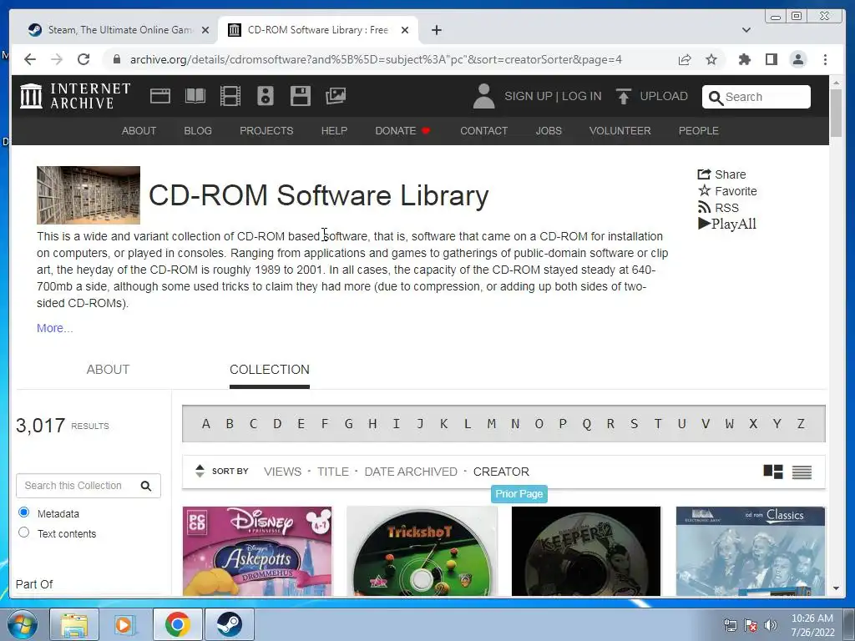Open the Web (Wayback) section icon

tap(159, 96)
